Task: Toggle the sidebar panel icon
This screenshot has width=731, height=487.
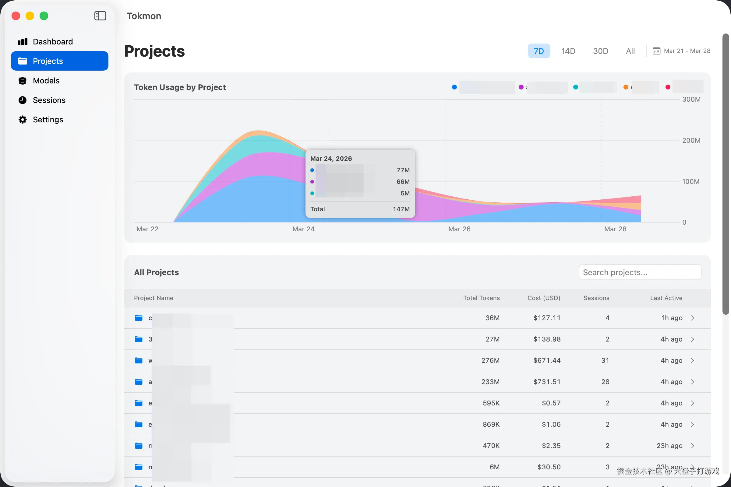Action: [100, 16]
